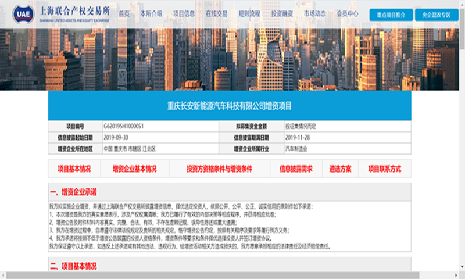Click the 央企混改专区 button
This screenshot has height=279, width=465.
tap(437, 15)
